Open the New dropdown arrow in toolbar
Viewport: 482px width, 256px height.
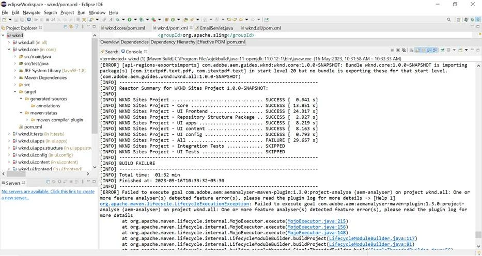(10, 20)
